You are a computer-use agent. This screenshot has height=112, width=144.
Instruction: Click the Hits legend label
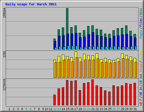click(x=141, y=11)
